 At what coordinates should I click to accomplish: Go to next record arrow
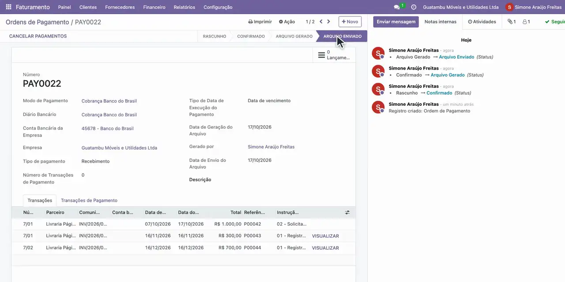click(328, 22)
